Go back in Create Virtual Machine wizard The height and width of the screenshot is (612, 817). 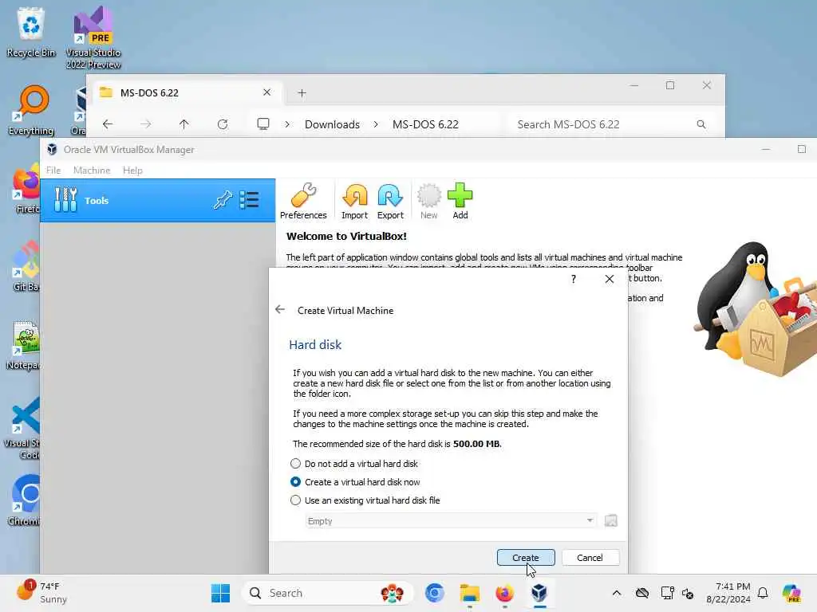tap(280, 310)
